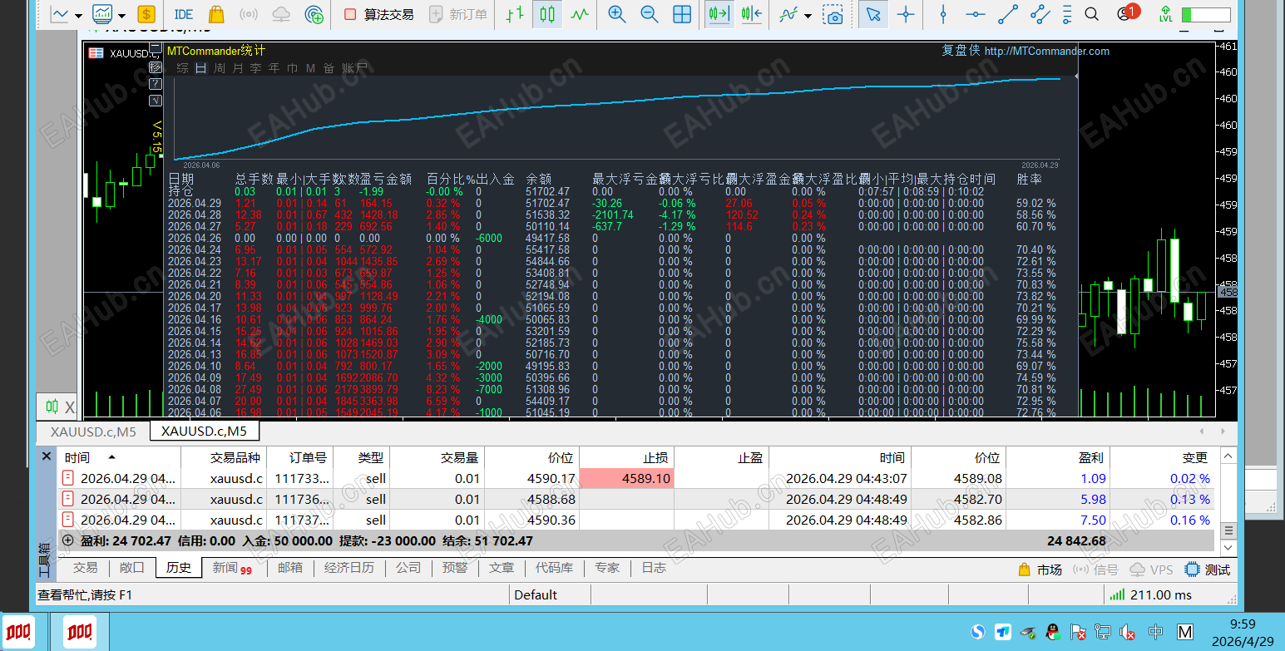Screen dimensions: 1285x651
Task: Open the account icon with notification badge
Action: pos(1127,13)
